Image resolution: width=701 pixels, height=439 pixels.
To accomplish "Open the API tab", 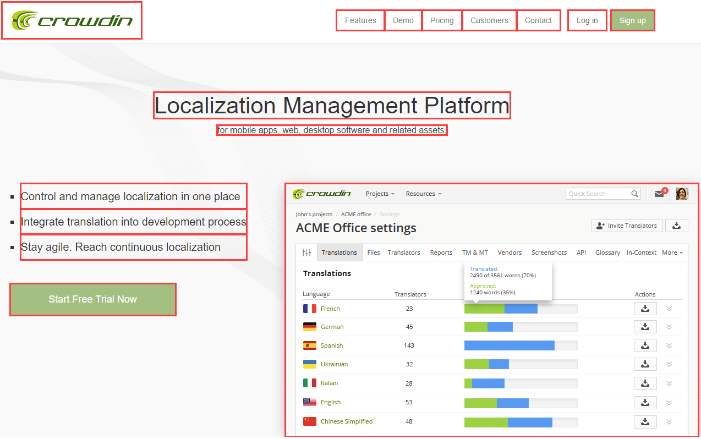I will [581, 253].
